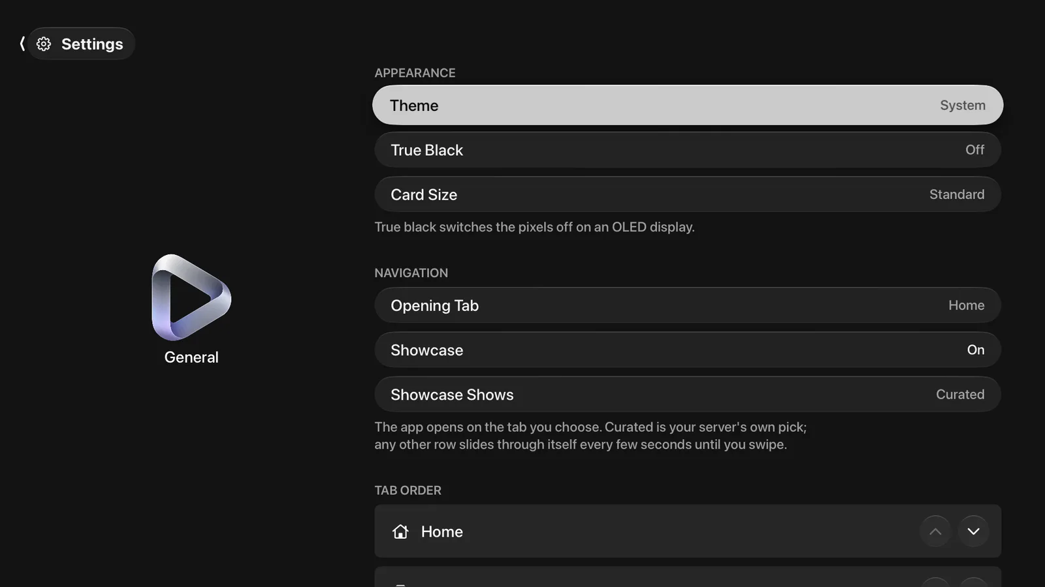Click the Home house icon
The height and width of the screenshot is (587, 1045).
pyautogui.click(x=400, y=532)
